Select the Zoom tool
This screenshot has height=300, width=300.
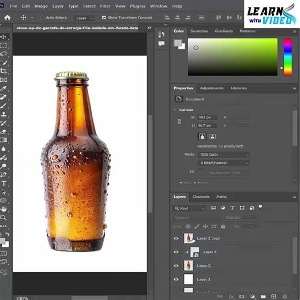pyautogui.click(x=3, y=217)
